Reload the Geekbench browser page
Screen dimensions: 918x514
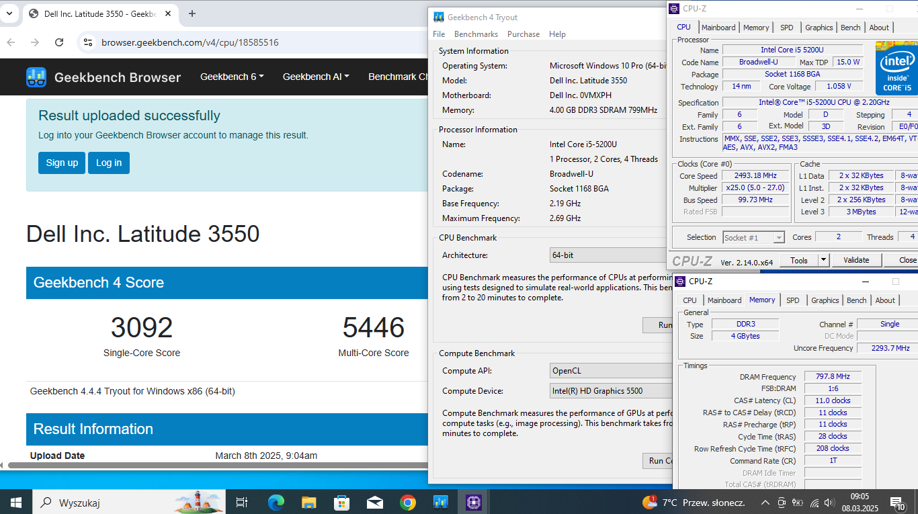point(59,42)
